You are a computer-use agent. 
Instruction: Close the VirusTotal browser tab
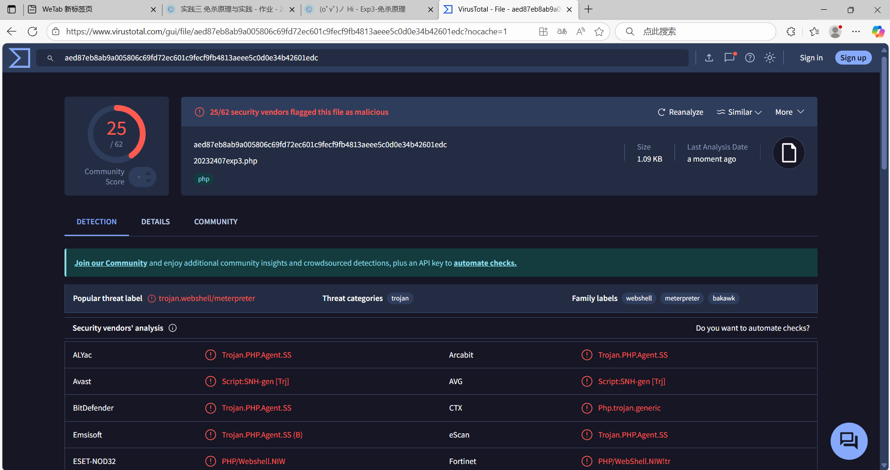569,9
